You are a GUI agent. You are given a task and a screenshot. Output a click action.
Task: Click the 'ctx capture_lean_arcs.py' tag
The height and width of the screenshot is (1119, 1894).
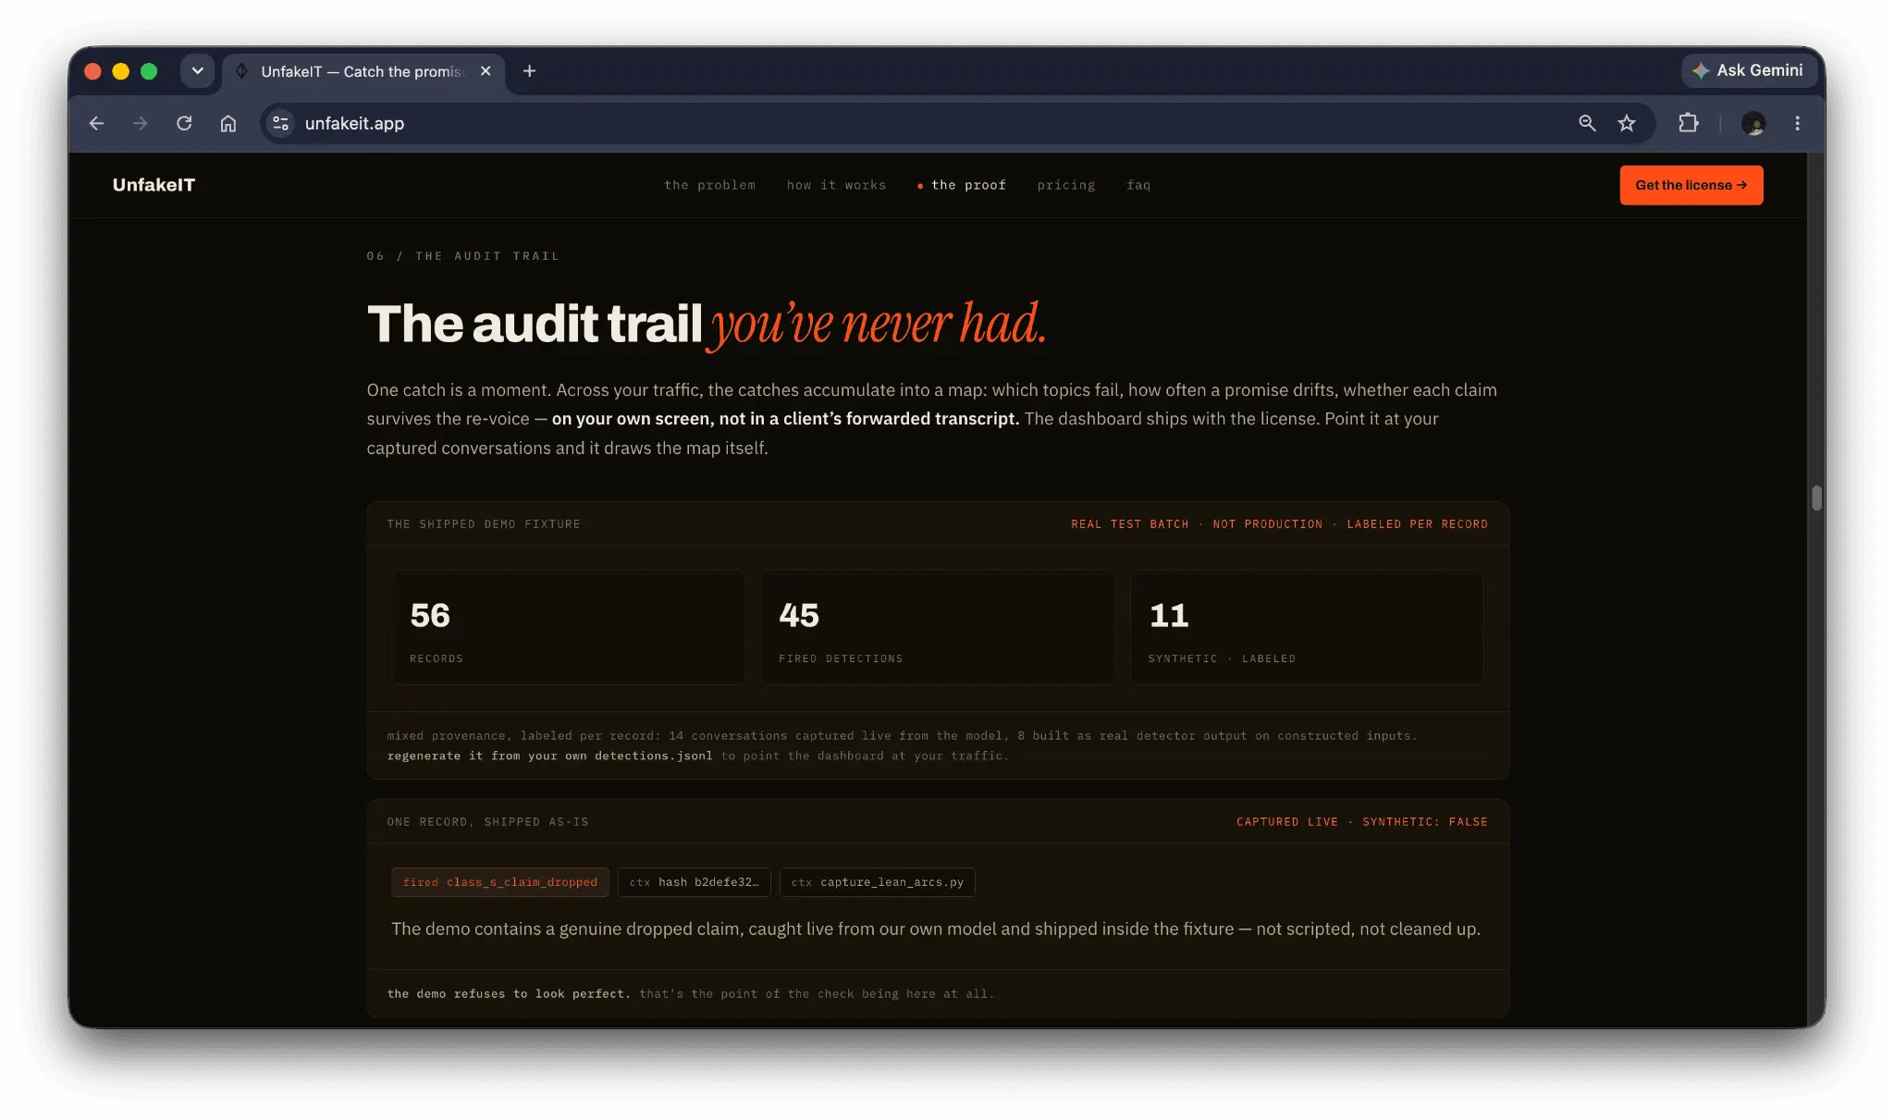[x=877, y=882]
